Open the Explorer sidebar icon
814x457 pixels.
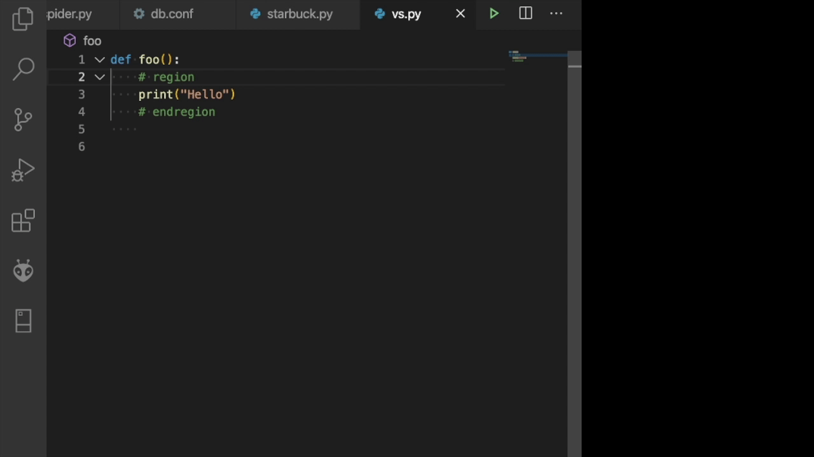tap(23, 19)
